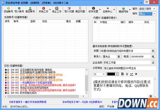Open the text color picker dropdown
Screen dimensions: 160x110
[x=117, y=74]
